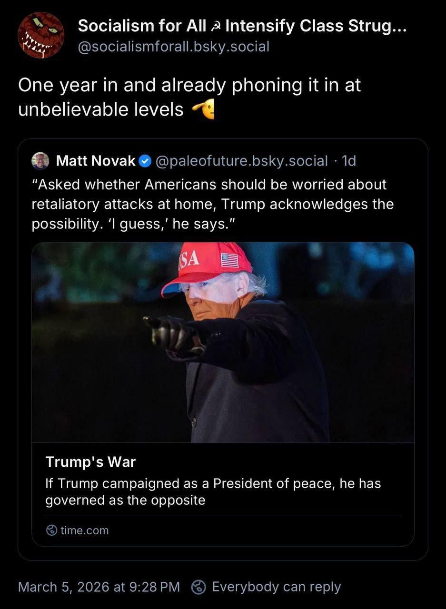This screenshot has width=446, height=609.
Task: Click the salute emoji in the post
Action: [x=203, y=110]
